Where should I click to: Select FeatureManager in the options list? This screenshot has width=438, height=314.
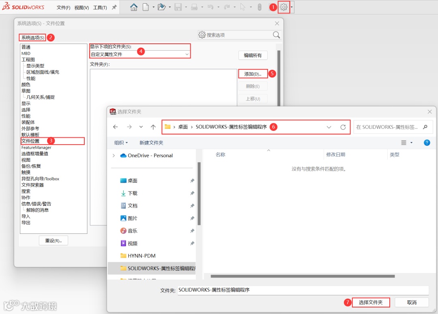tap(36, 147)
